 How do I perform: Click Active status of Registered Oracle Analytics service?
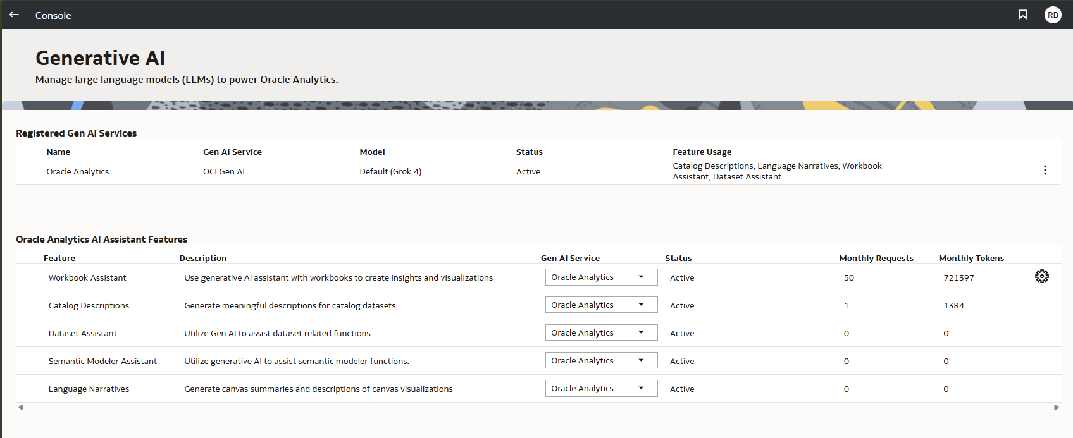528,172
